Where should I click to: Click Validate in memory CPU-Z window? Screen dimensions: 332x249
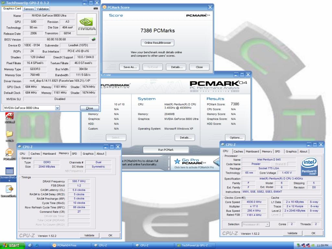click(89, 235)
